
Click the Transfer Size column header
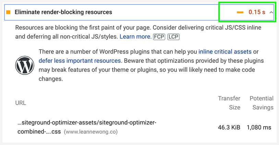pos(229,103)
